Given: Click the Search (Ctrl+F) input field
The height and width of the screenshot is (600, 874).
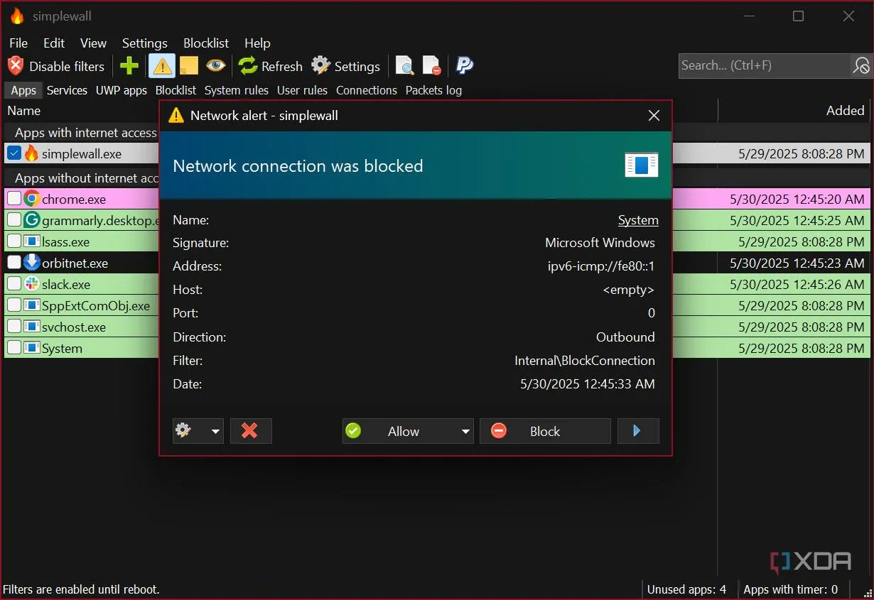Looking at the screenshot, I should 765,65.
